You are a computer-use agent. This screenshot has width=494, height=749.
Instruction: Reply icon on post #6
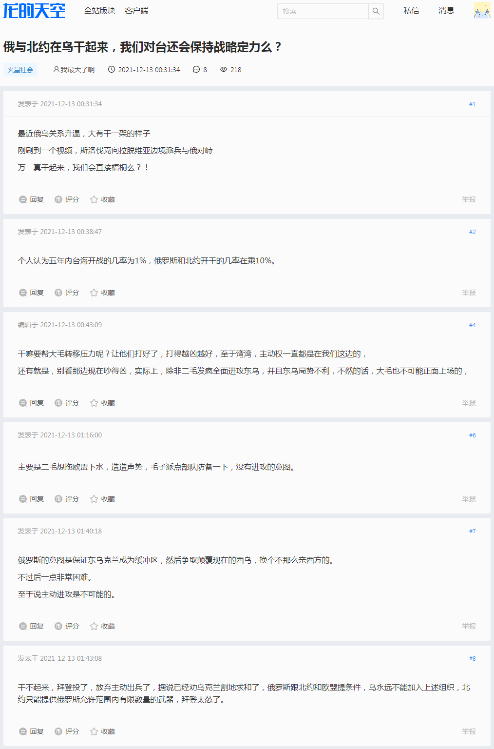(23, 499)
